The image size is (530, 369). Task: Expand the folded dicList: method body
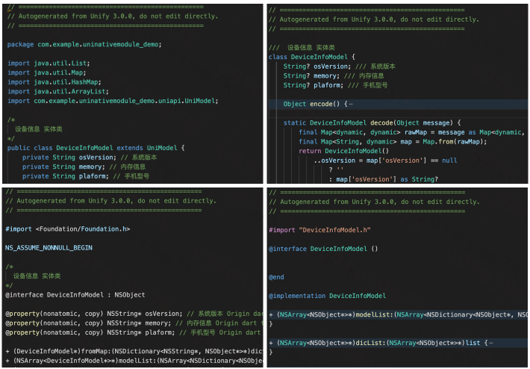pos(490,343)
